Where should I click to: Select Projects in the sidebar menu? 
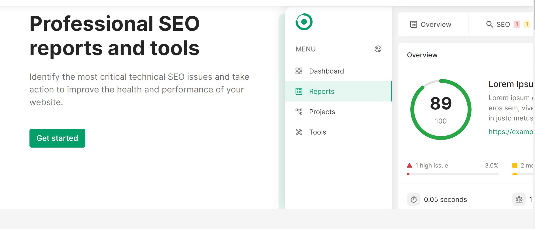(322, 112)
